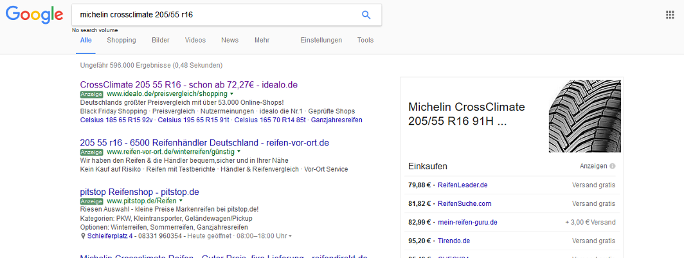
Task: Click the Anzeige badge of reifen-vor-ort.de ad
Action: point(91,152)
